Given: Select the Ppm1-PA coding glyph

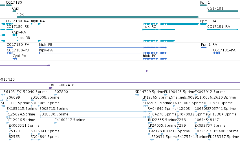Looking at the screenshot, I should tap(204, 47).
